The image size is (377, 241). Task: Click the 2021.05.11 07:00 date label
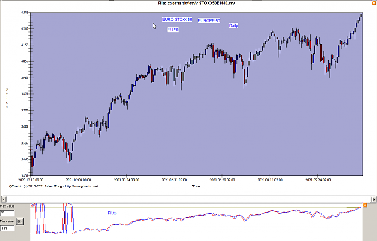point(174,180)
